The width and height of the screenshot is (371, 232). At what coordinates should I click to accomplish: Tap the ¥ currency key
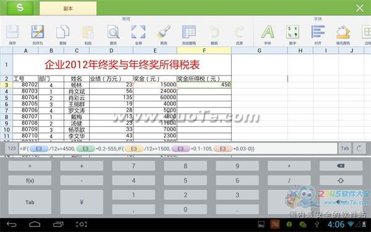tap(82, 202)
